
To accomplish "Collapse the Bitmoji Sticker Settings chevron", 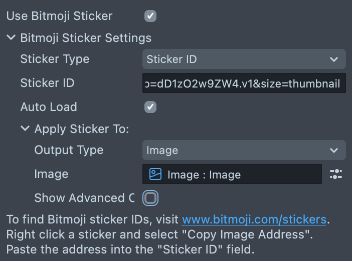I will click(x=11, y=37).
